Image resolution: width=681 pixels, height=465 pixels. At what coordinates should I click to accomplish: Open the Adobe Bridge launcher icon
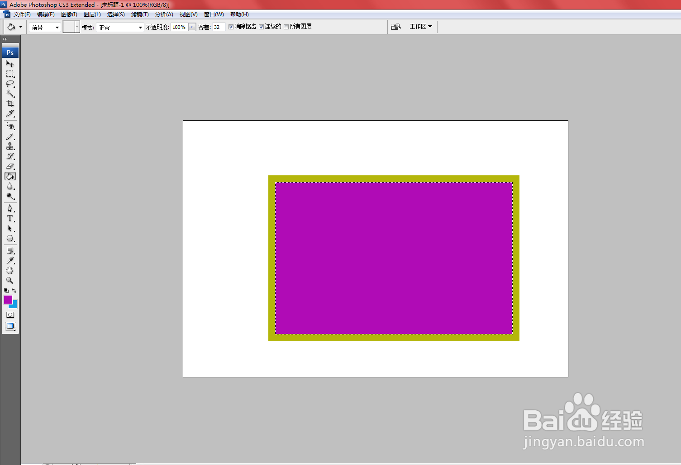[x=396, y=27]
